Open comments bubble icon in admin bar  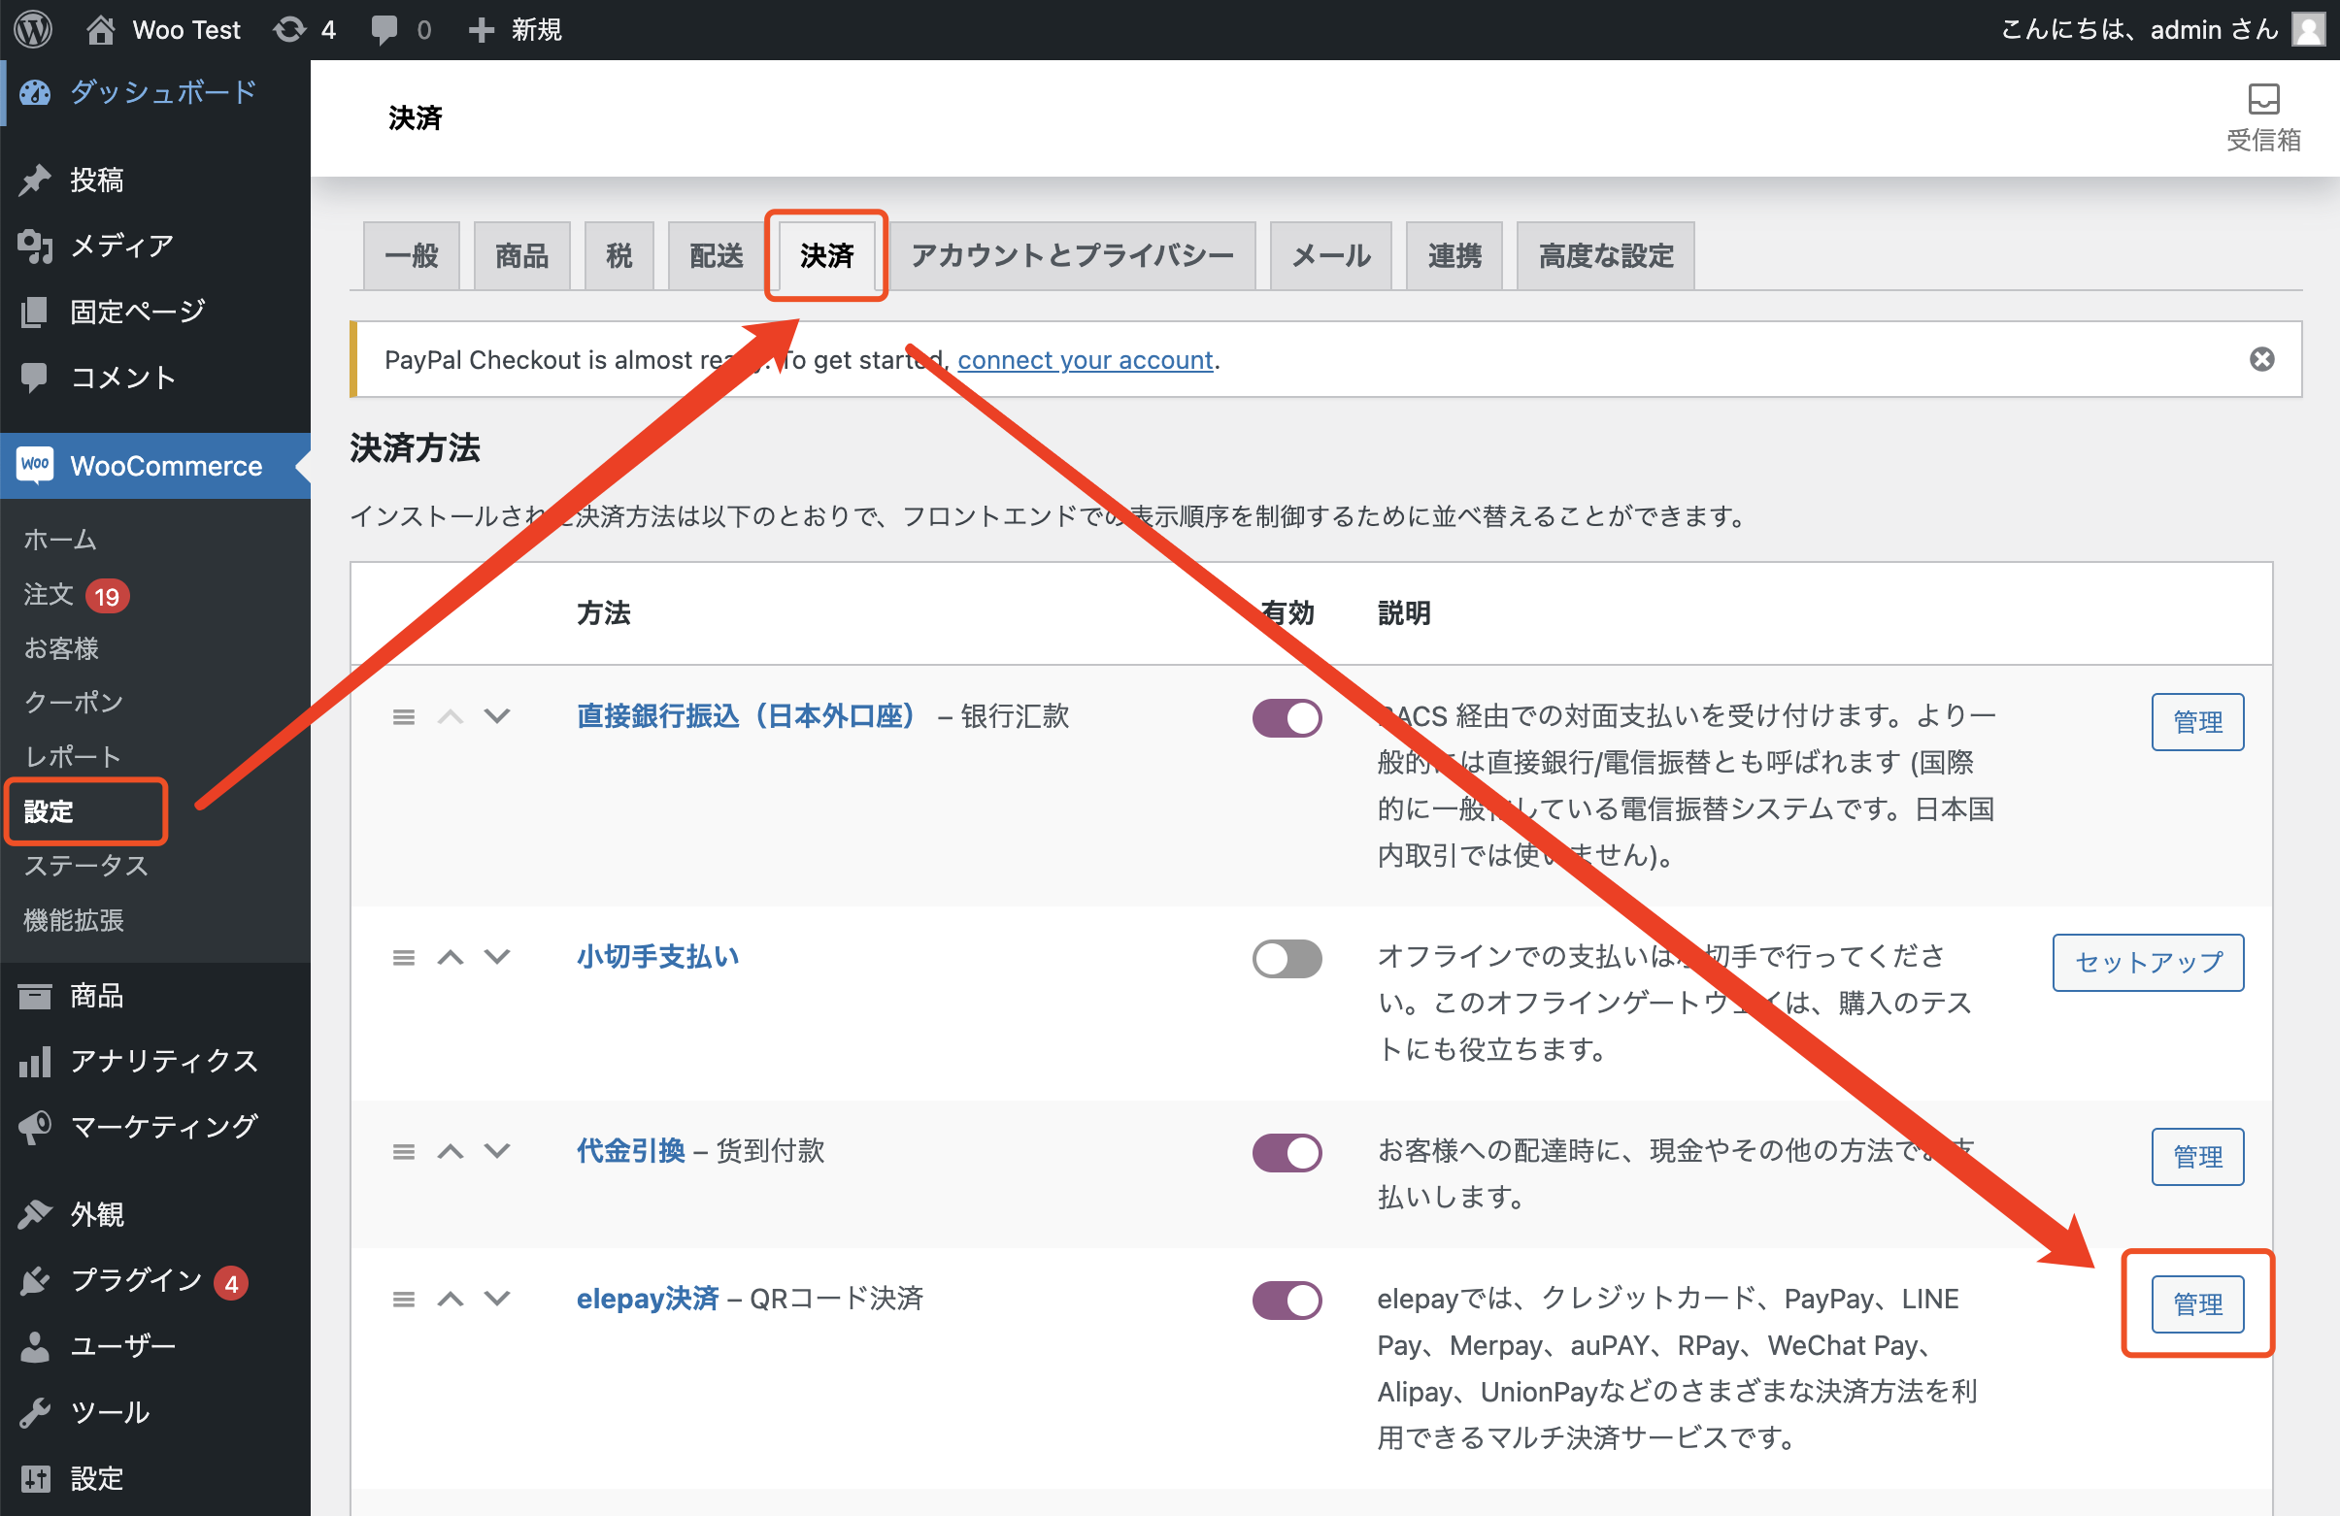click(384, 29)
